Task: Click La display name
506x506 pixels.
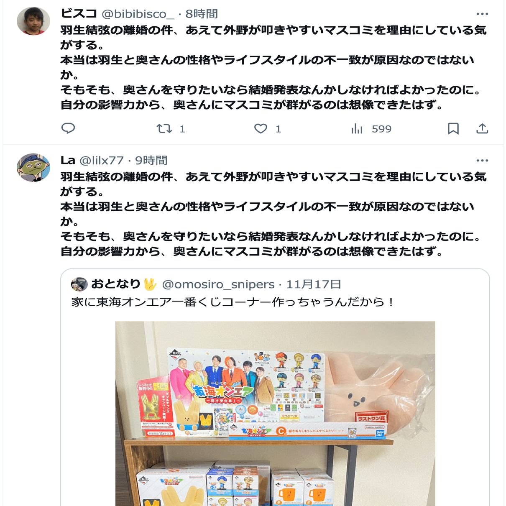Action: (x=68, y=161)
